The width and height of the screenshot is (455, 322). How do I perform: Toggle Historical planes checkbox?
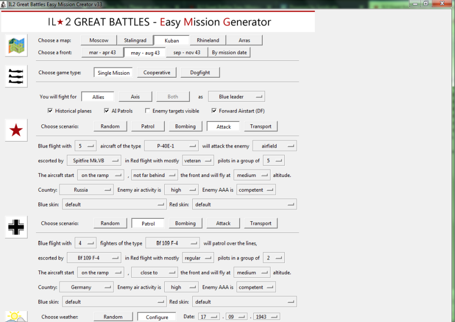click(x=50, y=111)
